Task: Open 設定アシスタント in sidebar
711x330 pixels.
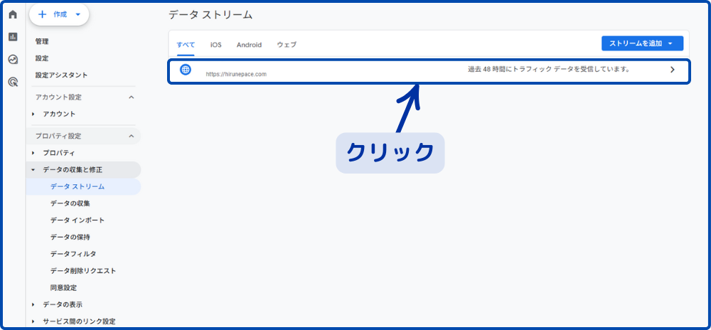Action: 62,75
